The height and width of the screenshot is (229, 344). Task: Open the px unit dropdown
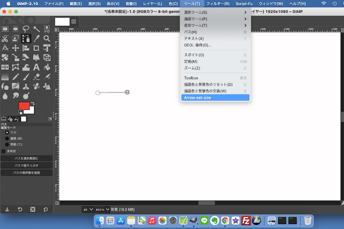point(88,209)
